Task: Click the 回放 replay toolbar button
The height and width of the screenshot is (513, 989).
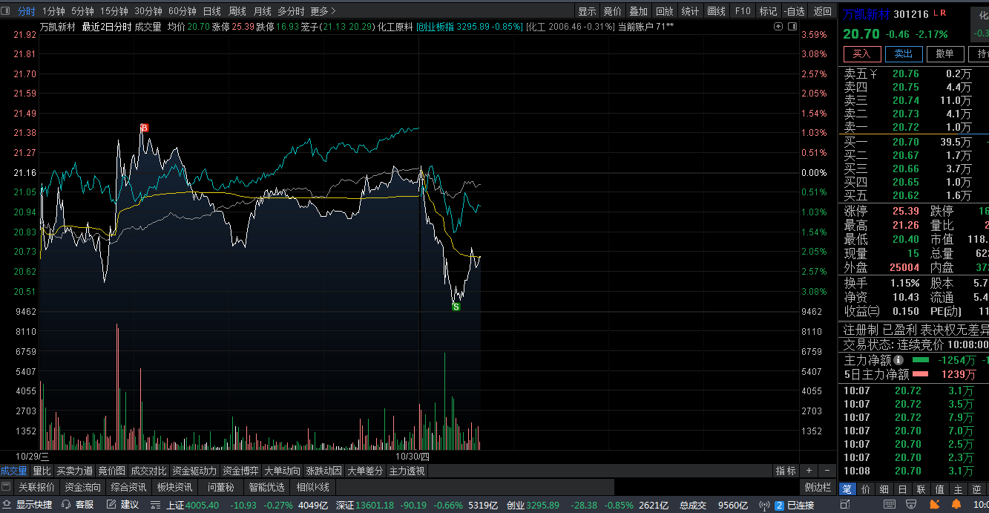Action: pos(665,11)
